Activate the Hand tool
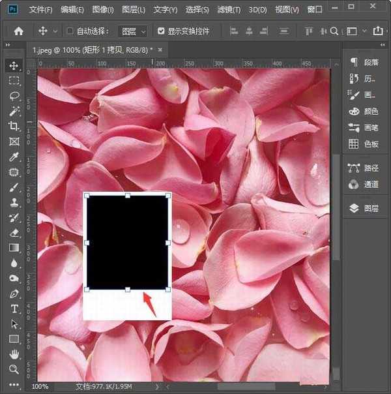 [14, 354]
